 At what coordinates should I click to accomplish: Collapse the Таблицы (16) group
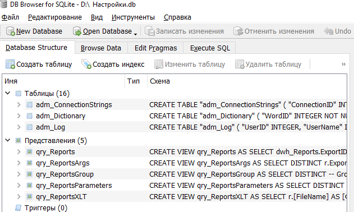(8, 93)
